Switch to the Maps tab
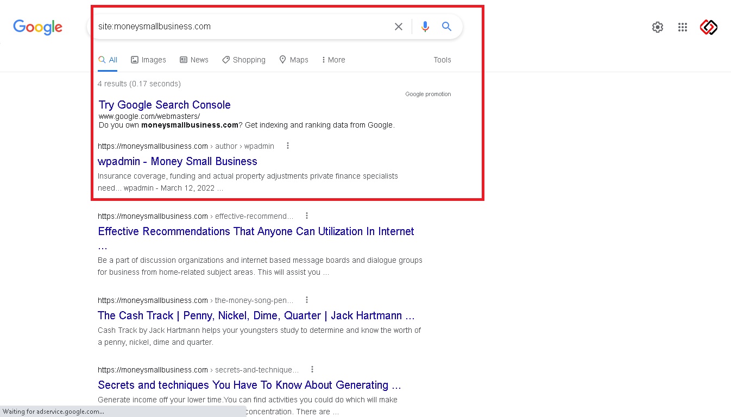Screen dimensions: 731x417 click(294, 60)
